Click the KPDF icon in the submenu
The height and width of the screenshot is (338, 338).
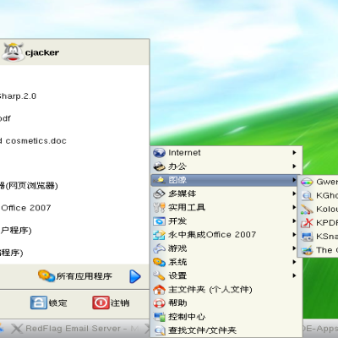click(x=307, y=223)
